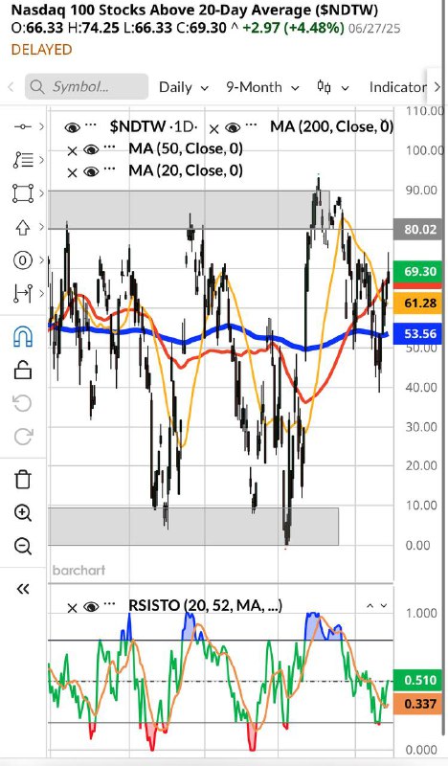Open the Daily frequency dropdown

(x=184, y=87)
